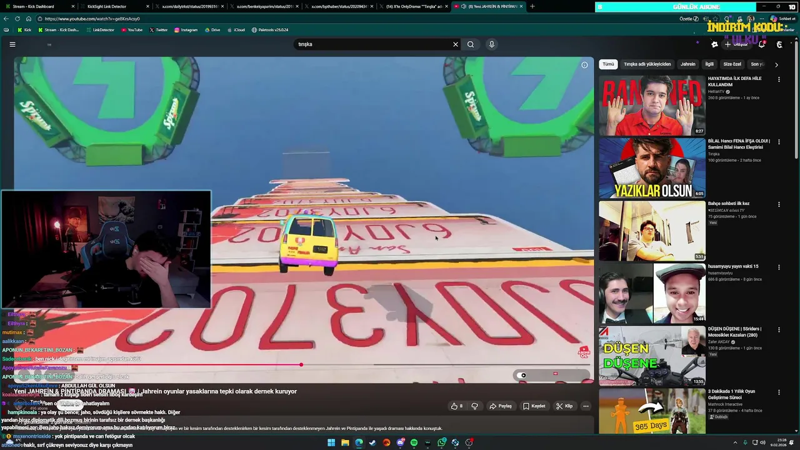Screen dimensions: 800x450
Task: Open the YAZIKLAR OLSUN thumbnail video
Action: (652, 168)
